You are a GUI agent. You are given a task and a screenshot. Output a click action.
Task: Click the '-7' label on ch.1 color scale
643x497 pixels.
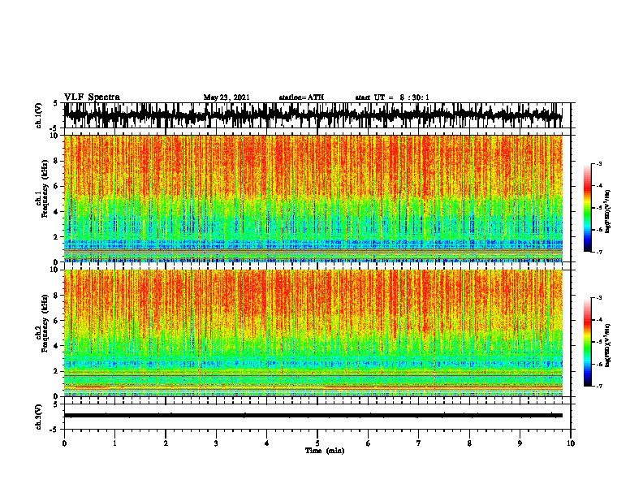tap(599, 252)
